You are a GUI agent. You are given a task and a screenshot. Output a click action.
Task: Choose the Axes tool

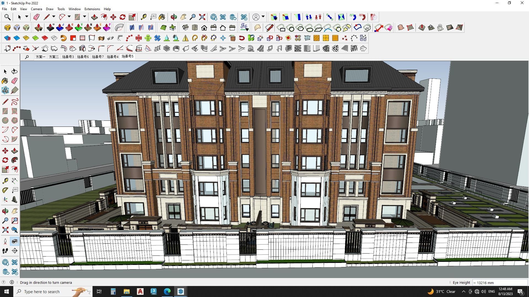5,200
